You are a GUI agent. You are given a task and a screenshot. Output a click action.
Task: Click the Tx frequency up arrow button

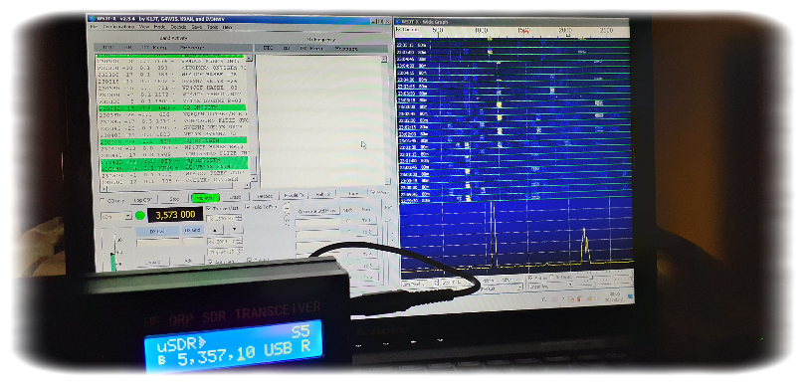[215, 229]
